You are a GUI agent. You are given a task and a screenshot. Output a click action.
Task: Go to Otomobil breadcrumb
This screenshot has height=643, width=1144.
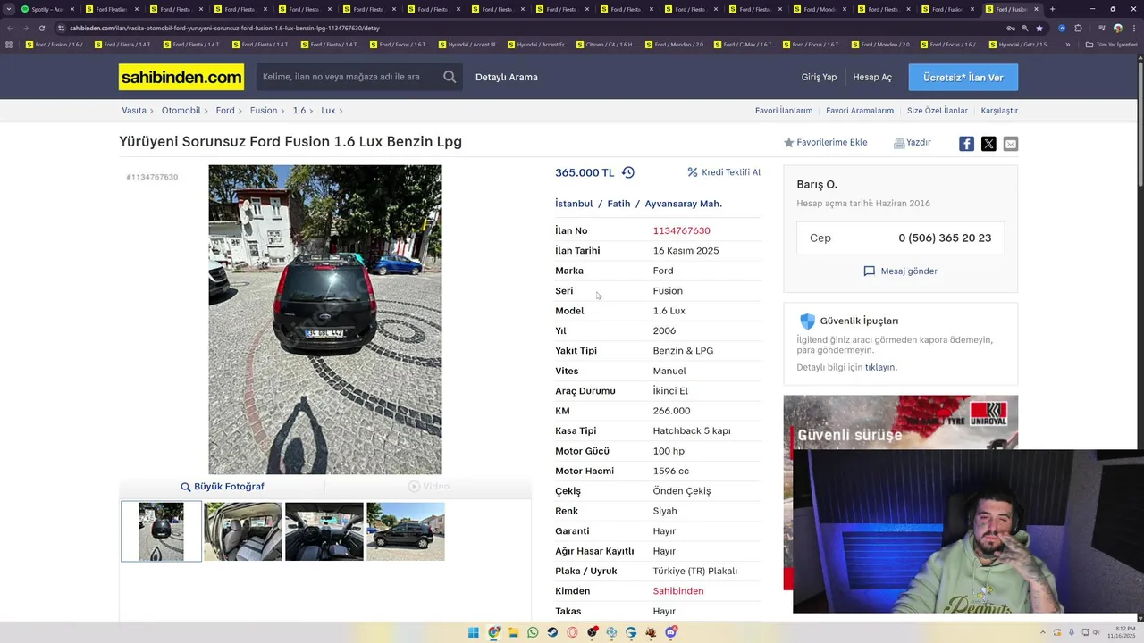181,111
